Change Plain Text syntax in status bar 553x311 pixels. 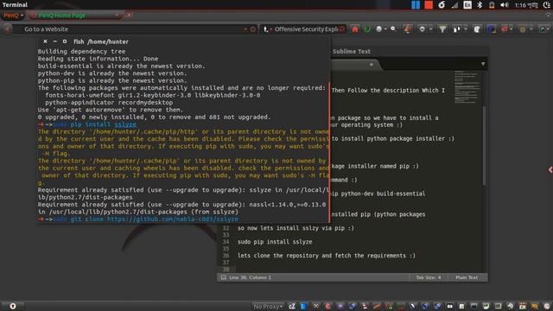[467, 277]
